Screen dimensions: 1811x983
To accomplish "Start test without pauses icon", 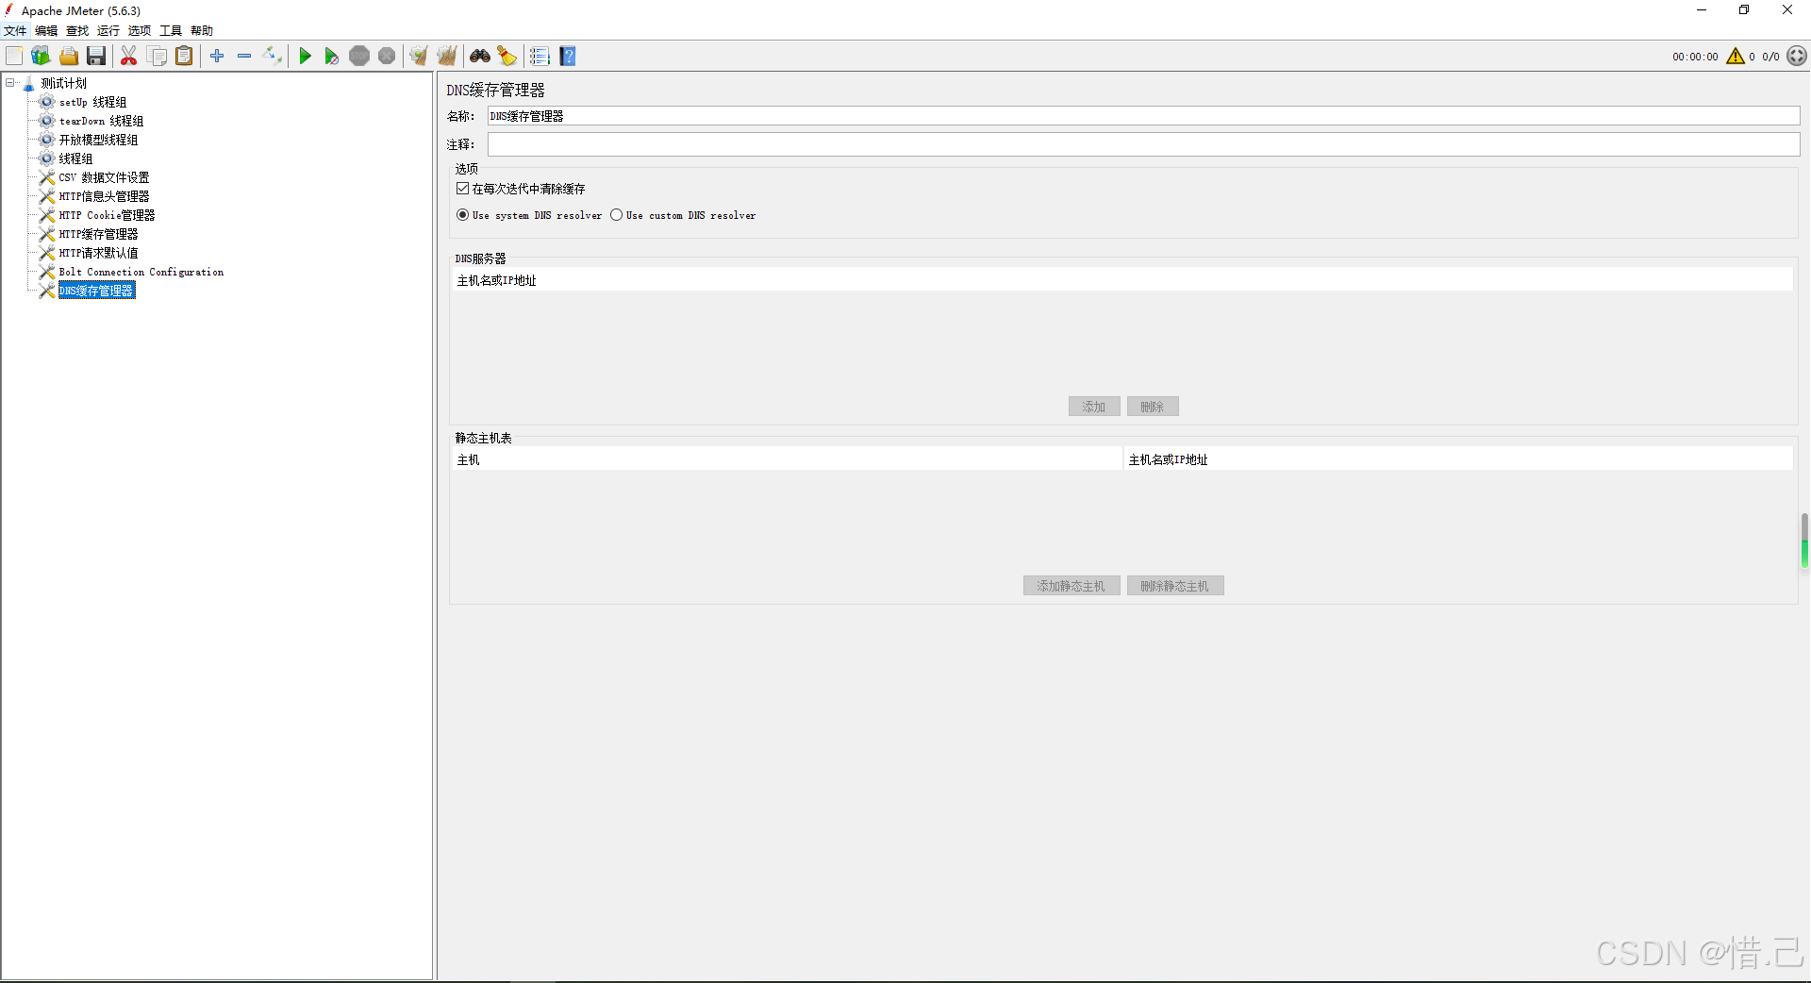I will coord(332,57).
